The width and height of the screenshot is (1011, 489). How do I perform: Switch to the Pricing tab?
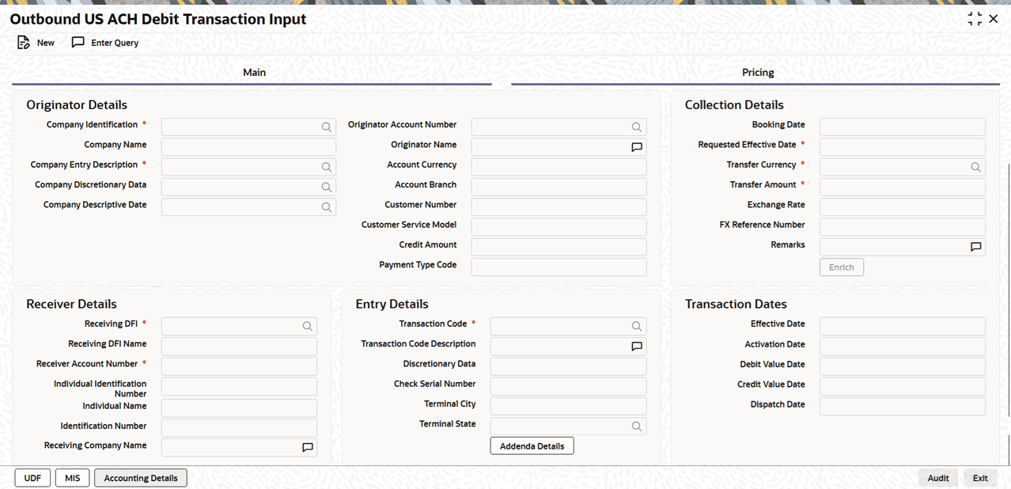pyautogui.click(x=758, y=72)
